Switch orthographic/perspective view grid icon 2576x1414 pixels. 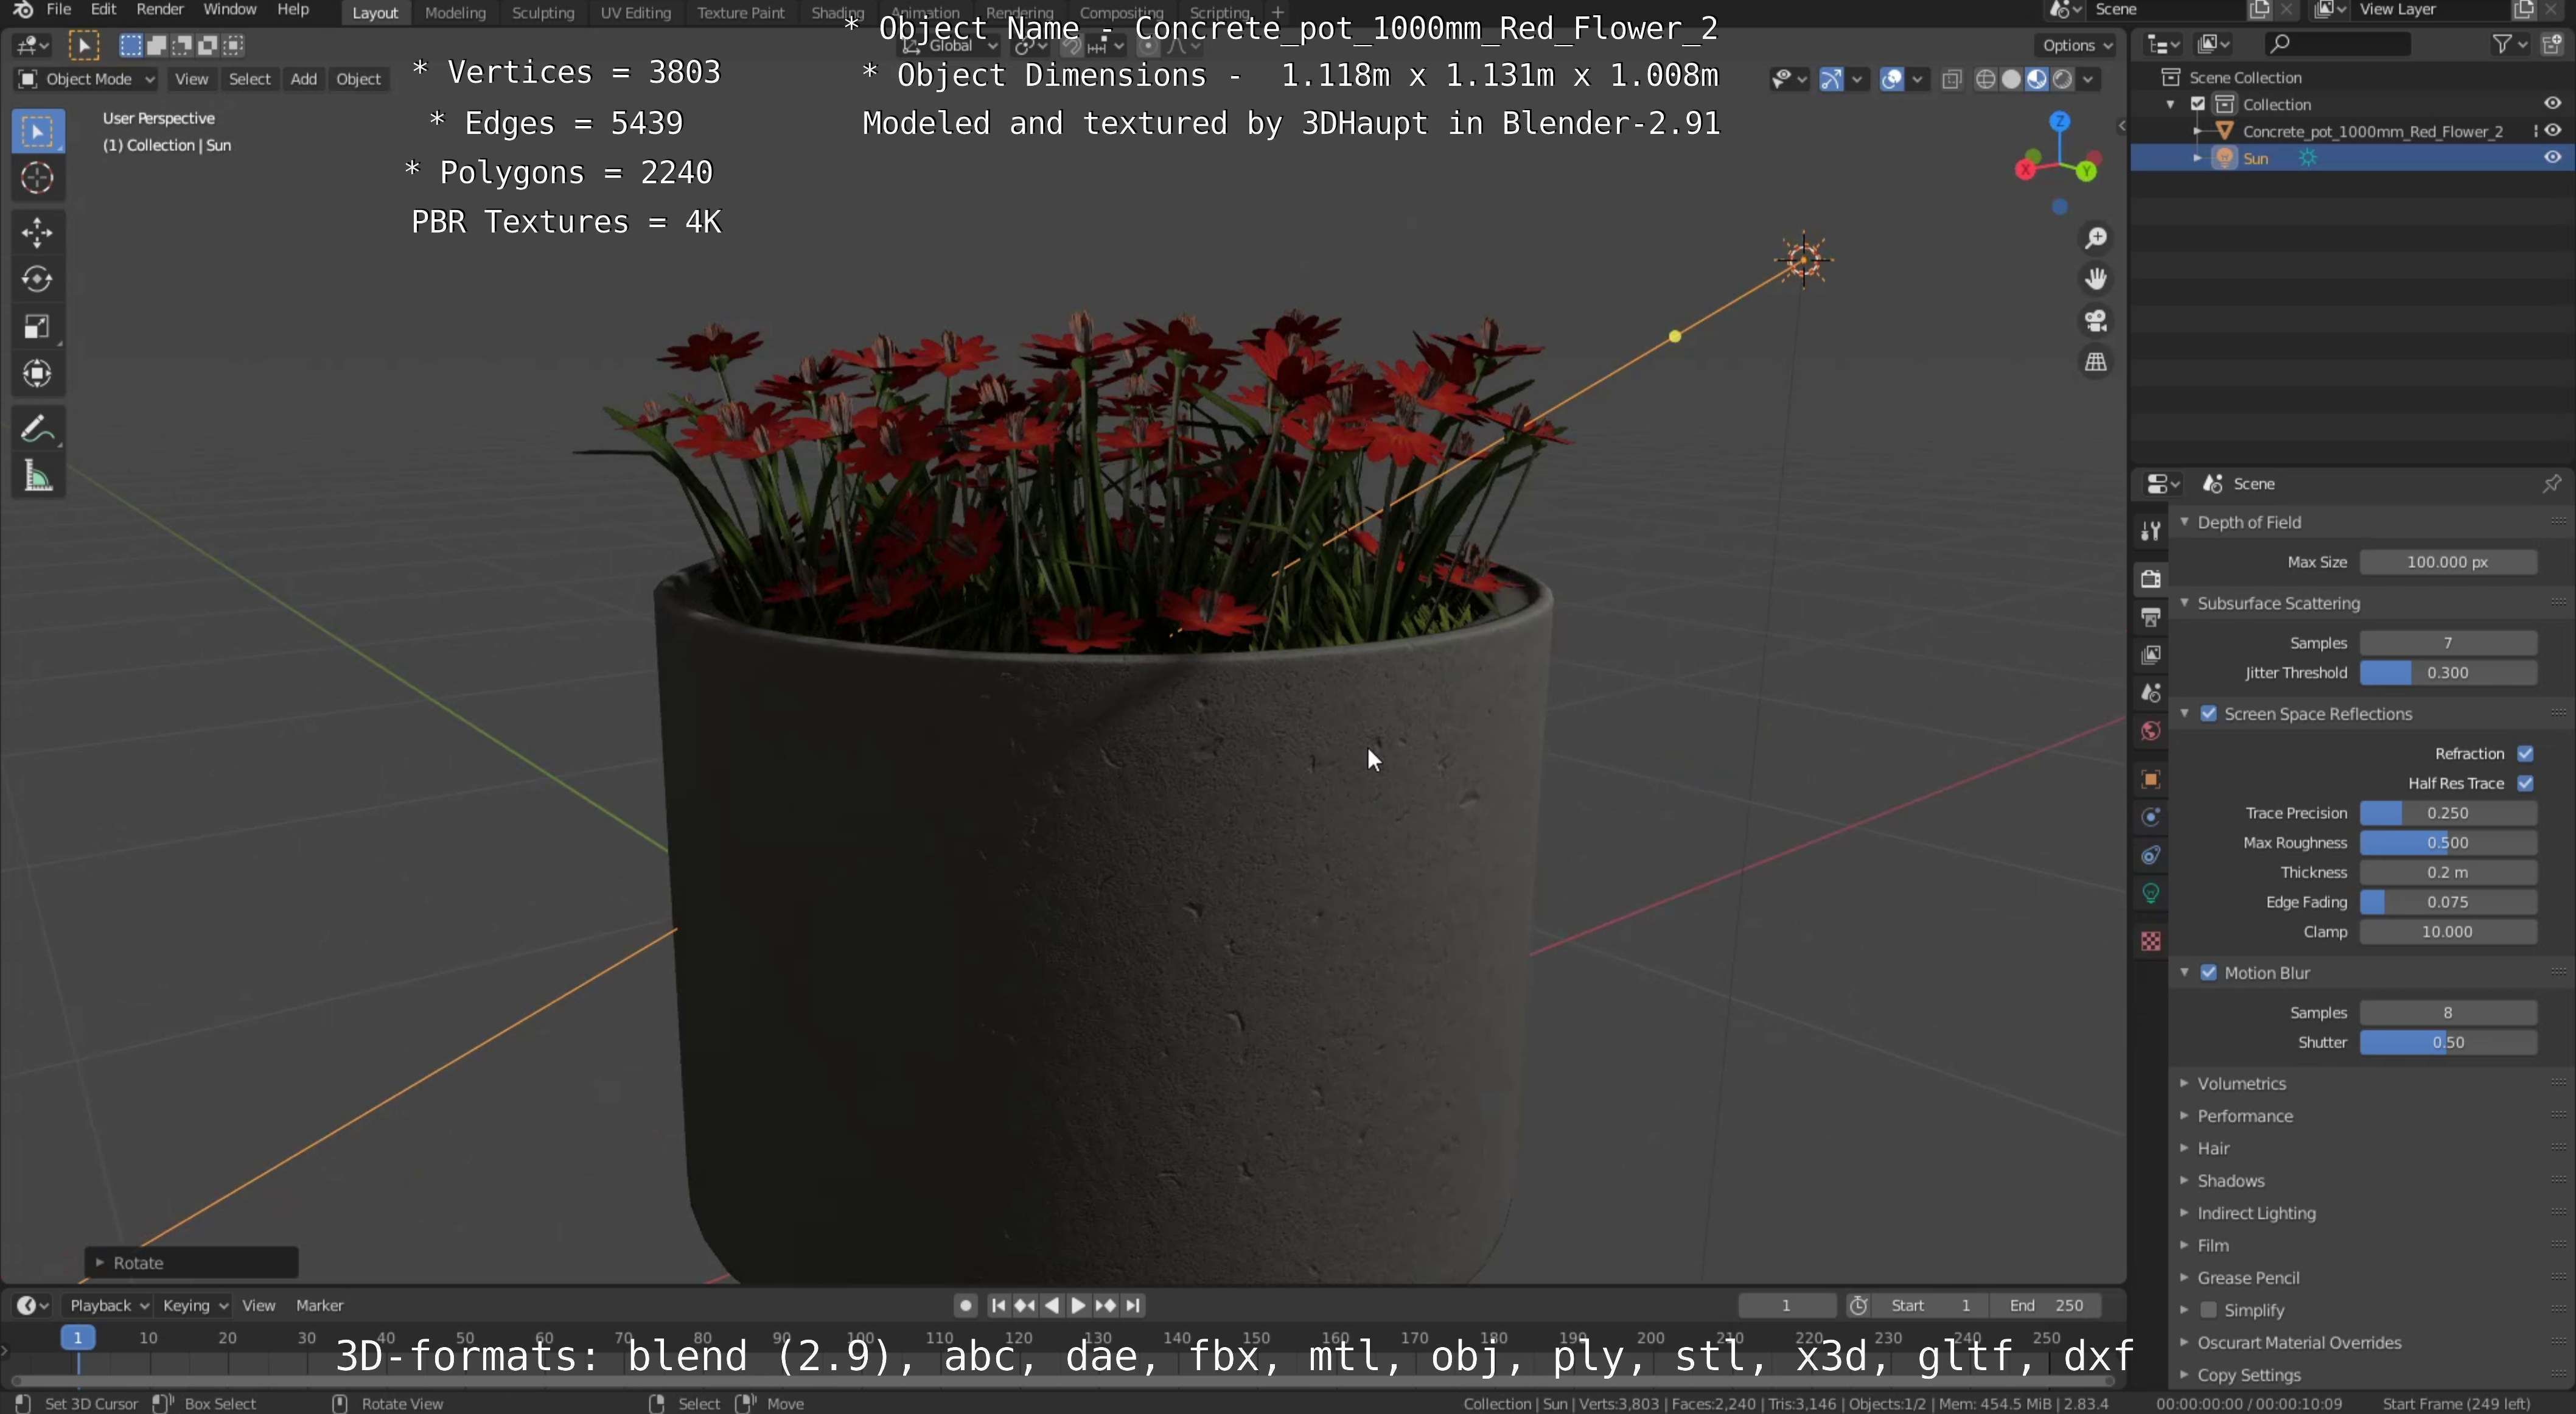tap(2095, 362)
